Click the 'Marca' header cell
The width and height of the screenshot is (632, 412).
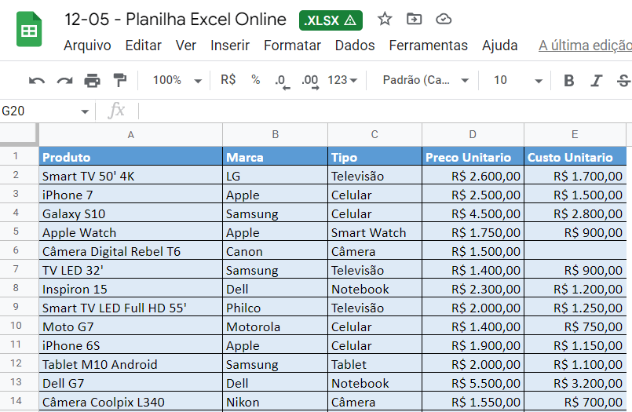pyautogui.click(x=275, y=157)
